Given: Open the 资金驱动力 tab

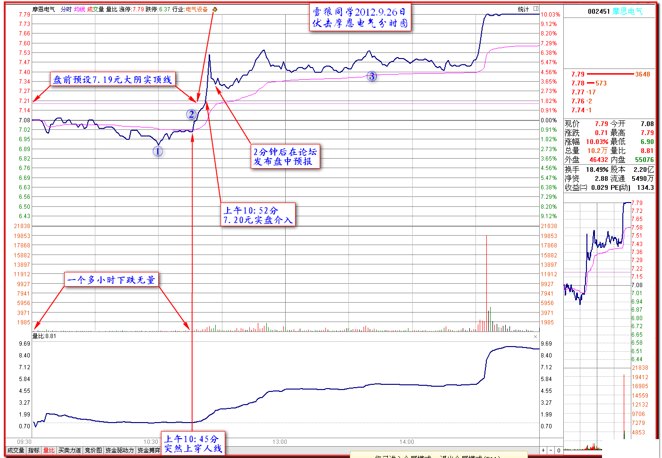Looking at the screenshot, I should coord(119,450).
